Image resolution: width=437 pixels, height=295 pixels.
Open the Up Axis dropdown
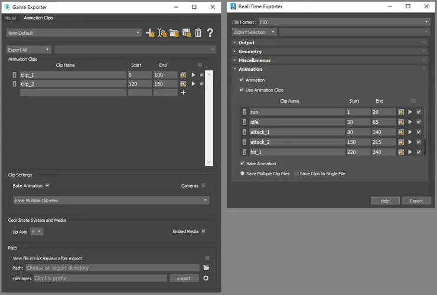(37, 232)
